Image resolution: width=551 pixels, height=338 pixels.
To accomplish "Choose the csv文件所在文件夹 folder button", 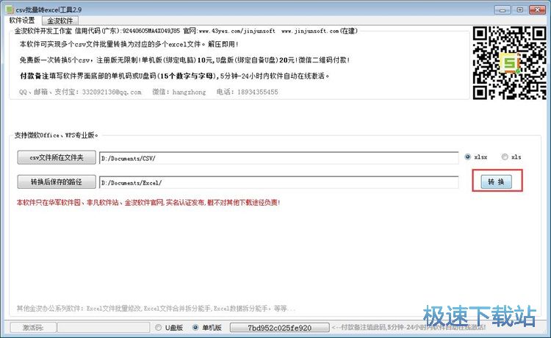I will [57, 157].
